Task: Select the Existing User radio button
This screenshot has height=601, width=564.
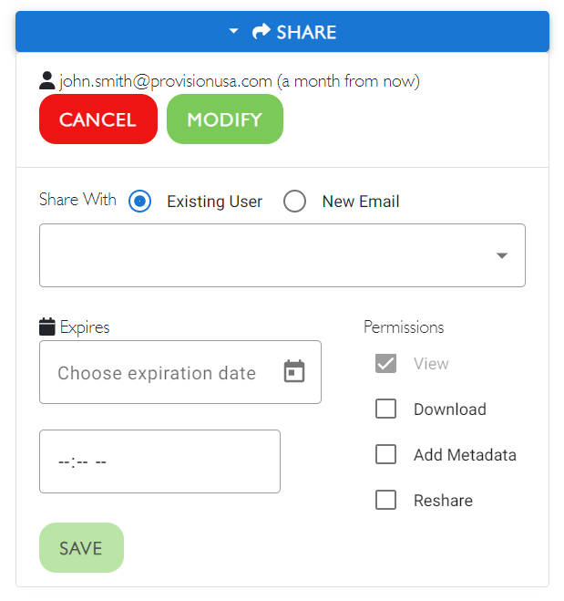Action: pyautogui.click(x=139, y=201)
